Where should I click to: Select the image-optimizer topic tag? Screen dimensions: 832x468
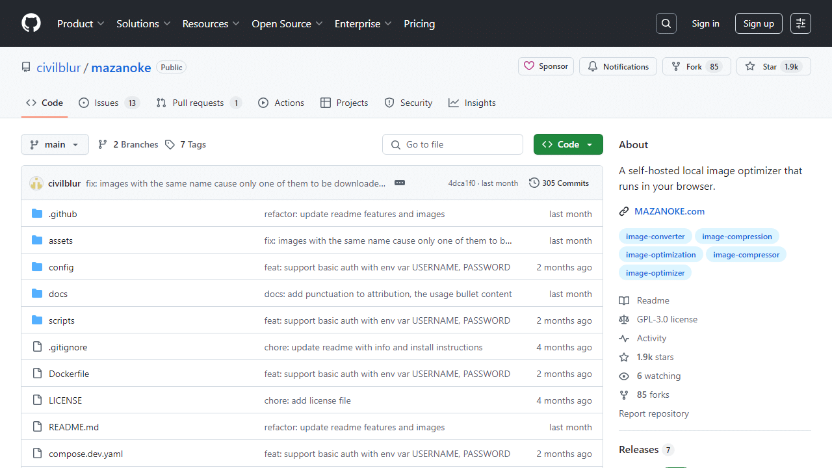coord(655,273)
